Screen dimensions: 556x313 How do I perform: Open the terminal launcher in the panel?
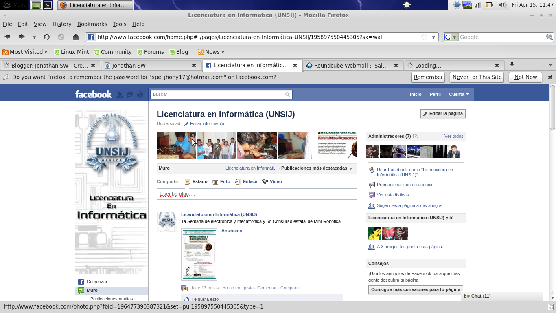pos(48,5)
